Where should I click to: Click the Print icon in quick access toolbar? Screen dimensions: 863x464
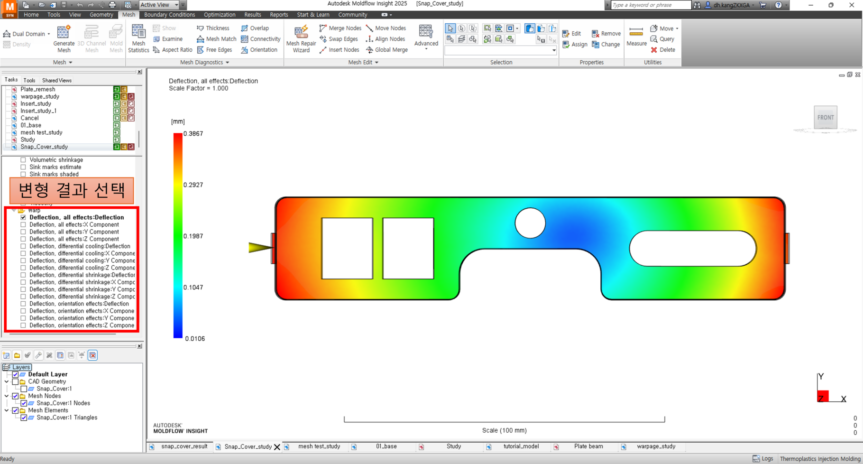[x=112, y=5]
